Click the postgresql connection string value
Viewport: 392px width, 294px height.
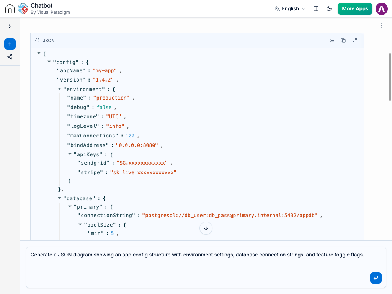click(230, 216)
